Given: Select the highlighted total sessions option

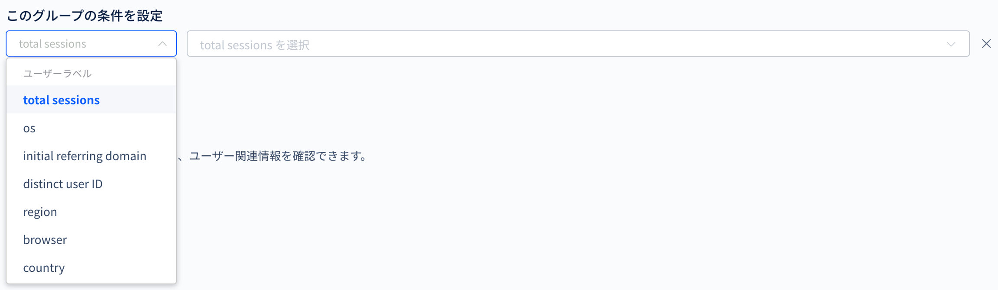Looking at the screenshot, I should pyautogui.click(x=62, y=100).
